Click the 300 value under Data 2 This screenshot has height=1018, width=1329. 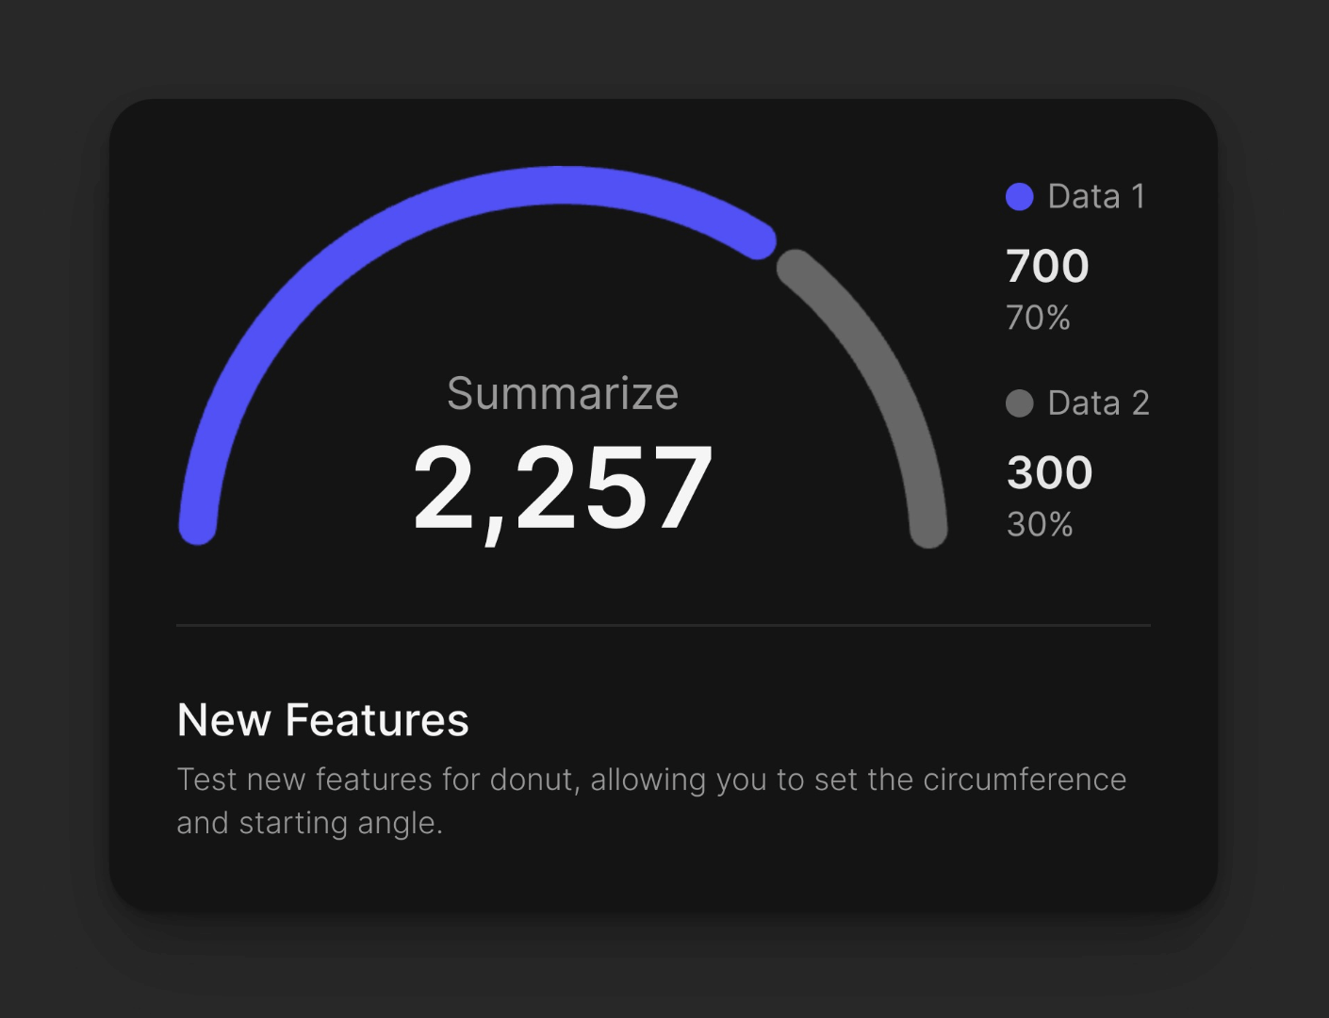click(x=1049, y=473)
